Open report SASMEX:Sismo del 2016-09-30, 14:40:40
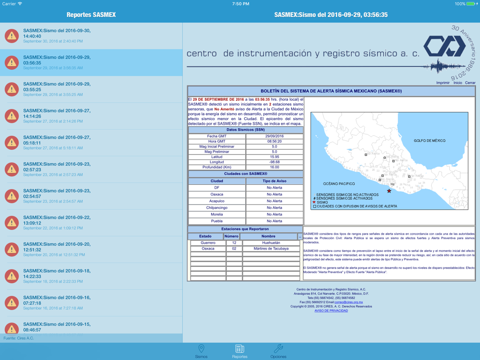 91,36
